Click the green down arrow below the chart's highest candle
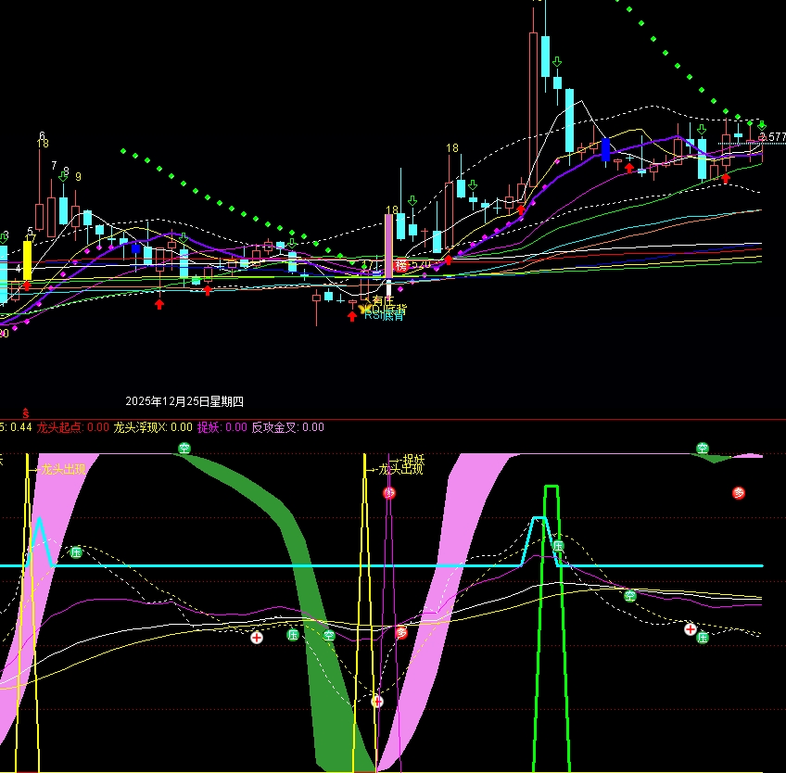Screen dimensions: 786x773 pos(557,62)
